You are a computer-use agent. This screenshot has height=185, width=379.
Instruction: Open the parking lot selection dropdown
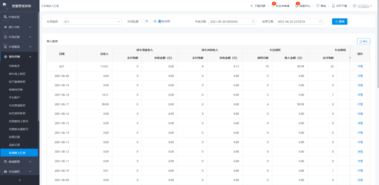[92, 22]
